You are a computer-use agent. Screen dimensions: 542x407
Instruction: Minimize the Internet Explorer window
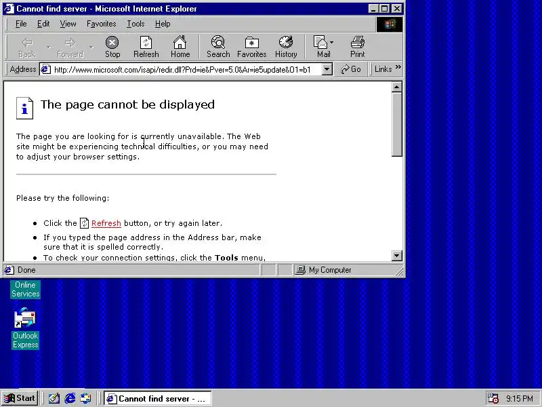pos(373,9)
